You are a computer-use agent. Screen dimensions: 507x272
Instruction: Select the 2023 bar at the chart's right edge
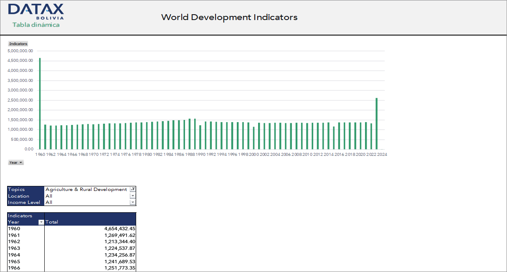point(377,123)
